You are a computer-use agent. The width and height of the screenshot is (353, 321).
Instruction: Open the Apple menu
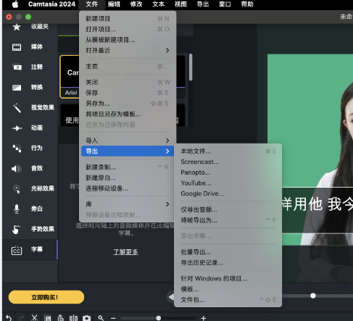coord(15,4)
